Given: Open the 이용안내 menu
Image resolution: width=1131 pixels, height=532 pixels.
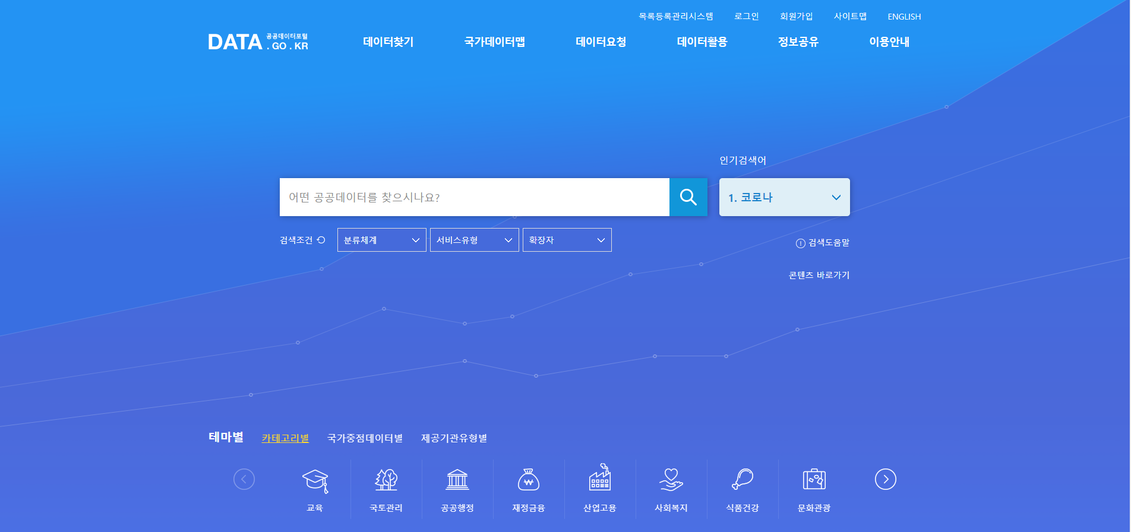Looking at the screenshot, I should [889, 42].
